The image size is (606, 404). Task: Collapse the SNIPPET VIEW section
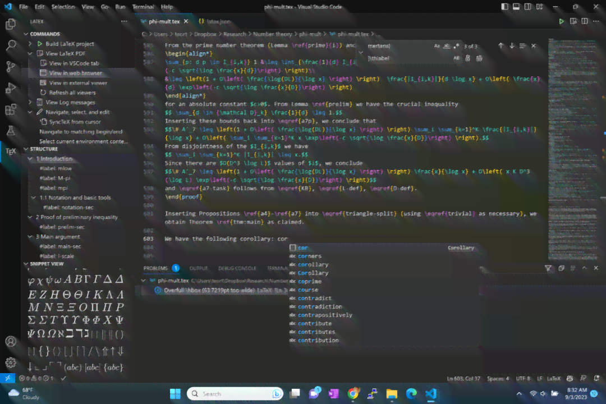tap(26, 264)
